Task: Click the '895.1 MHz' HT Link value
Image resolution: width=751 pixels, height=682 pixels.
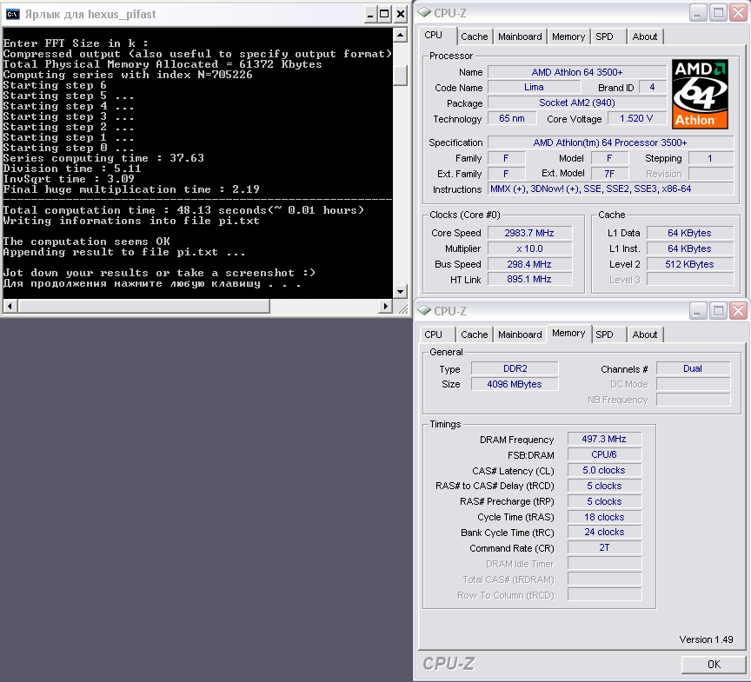Action: (x=529, y=279)
